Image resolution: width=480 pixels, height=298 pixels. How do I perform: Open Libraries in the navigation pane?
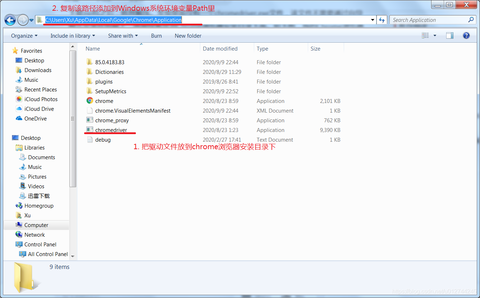click(35, 148)
